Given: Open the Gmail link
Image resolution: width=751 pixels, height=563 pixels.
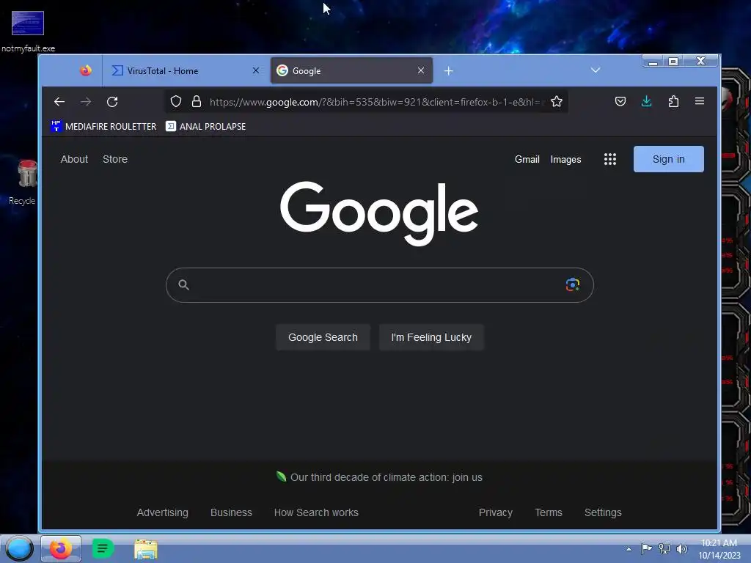Looking at the screenshot, I should (527, 159).
